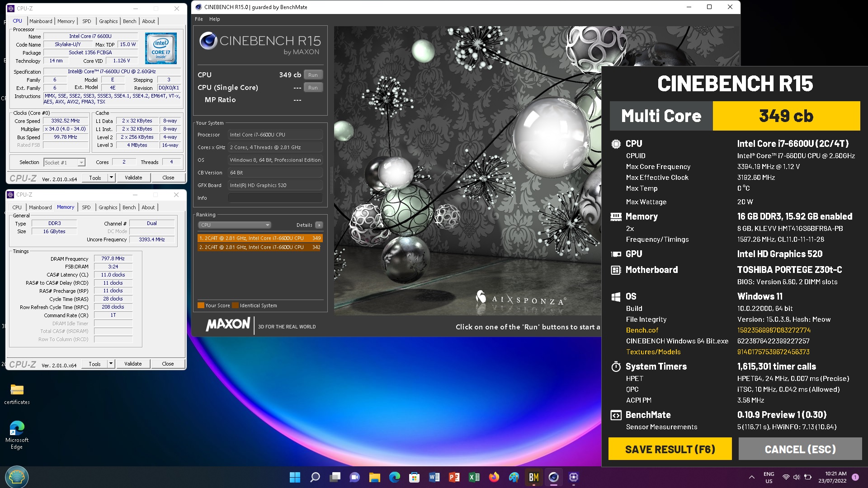The width and height of the screenshot is (868, 488).
Task: Open the paint palette taskbar icon
Action: [514, 477]
